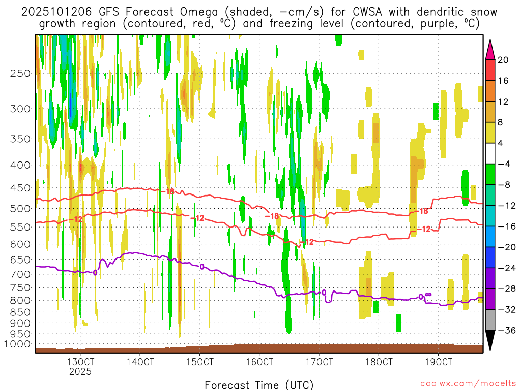Pick the bright green -8-to-(-4) color bar swatch
The height and width of the screenshot is (390, 521).
click(490, 175)
